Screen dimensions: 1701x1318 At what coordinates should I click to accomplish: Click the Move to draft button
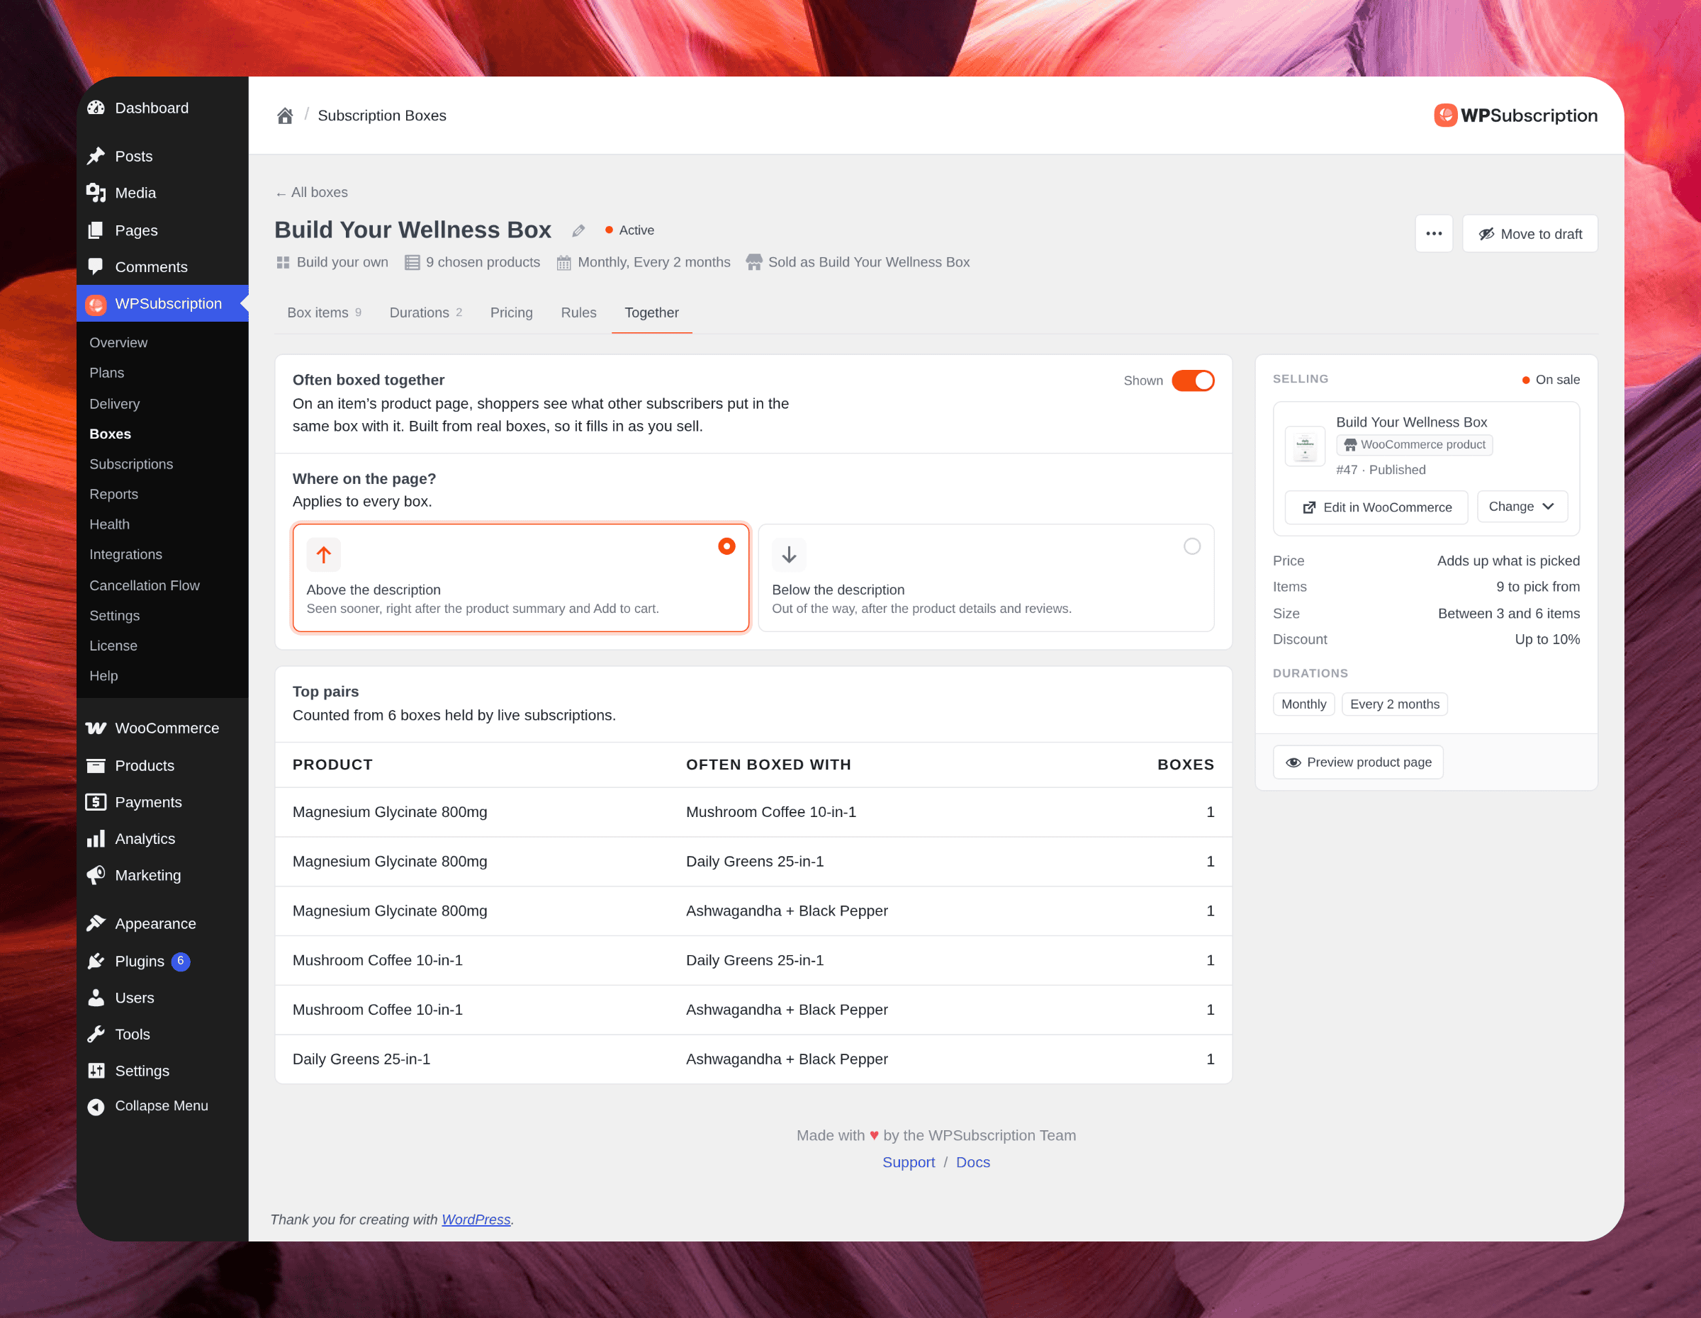1529,234
